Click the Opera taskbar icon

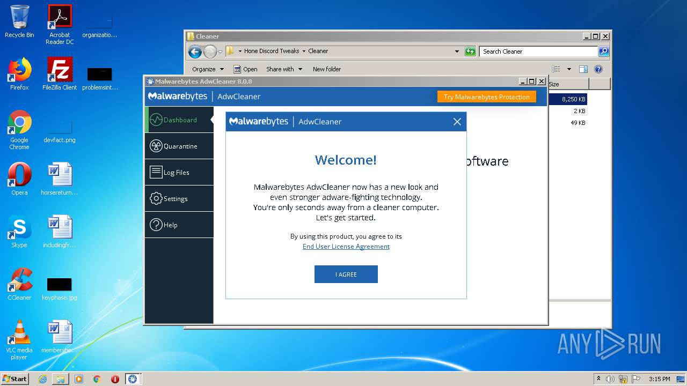[115, 379]
